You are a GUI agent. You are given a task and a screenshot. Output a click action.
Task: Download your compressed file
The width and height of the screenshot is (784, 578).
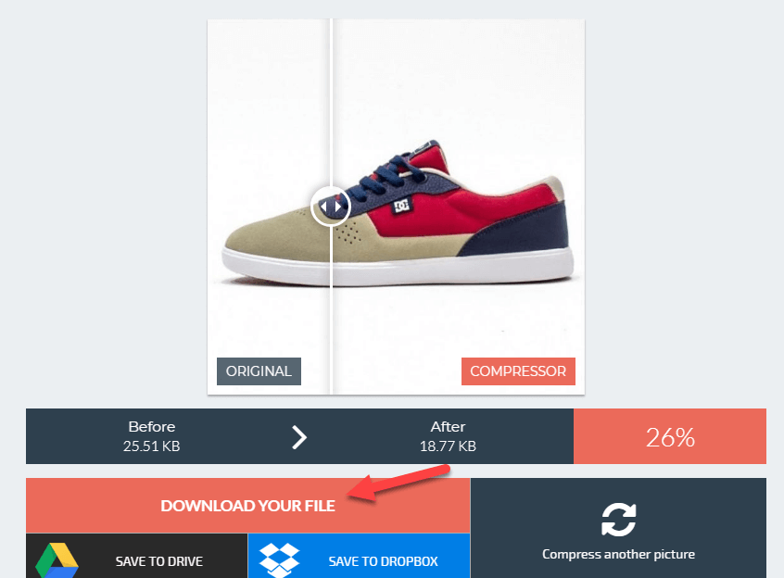pos(248,506)
